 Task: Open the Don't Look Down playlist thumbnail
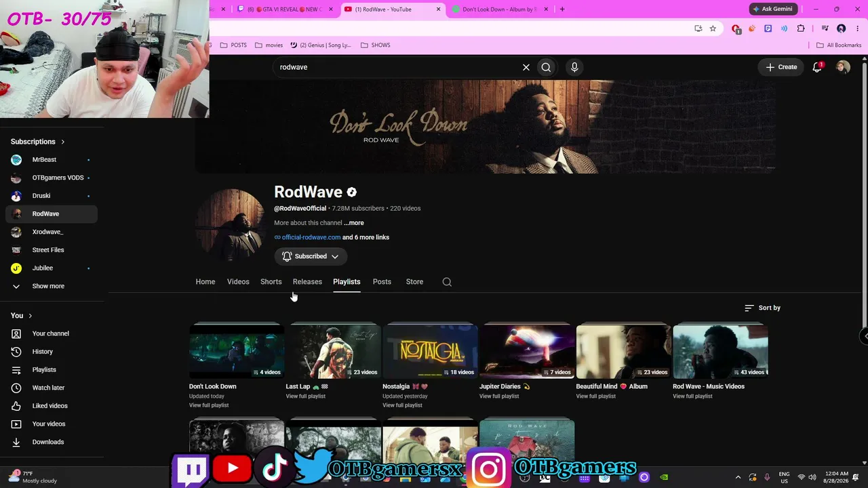[x=237, y=352]
